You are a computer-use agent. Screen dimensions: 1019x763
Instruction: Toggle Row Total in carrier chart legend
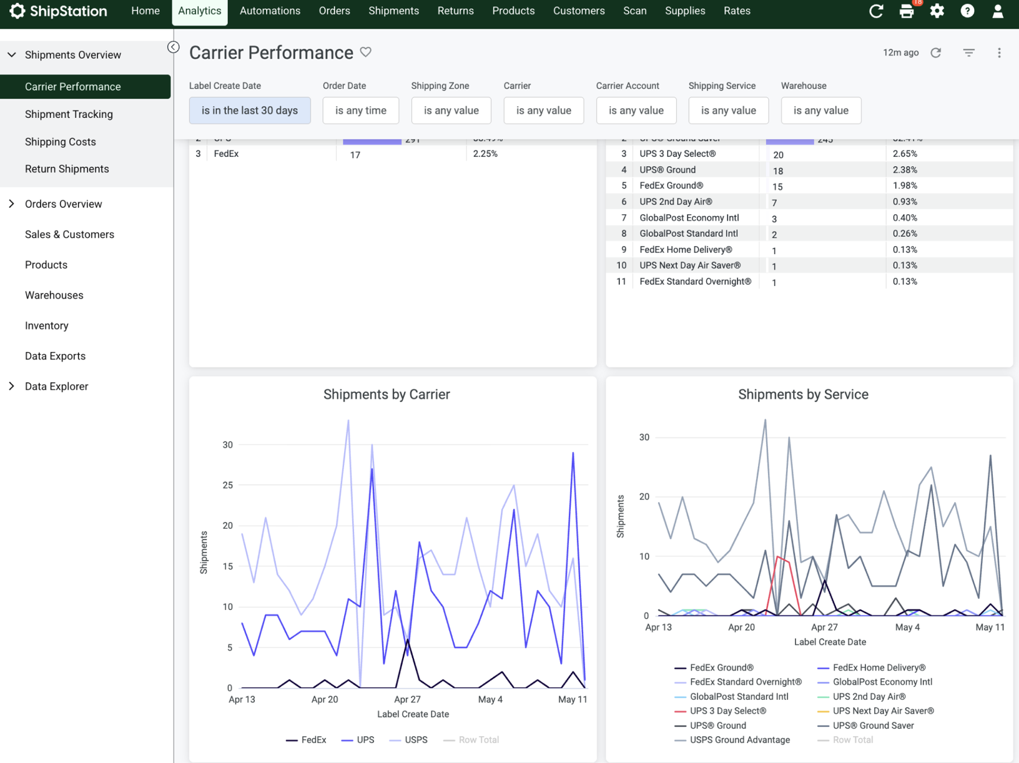tap(471, 740)
